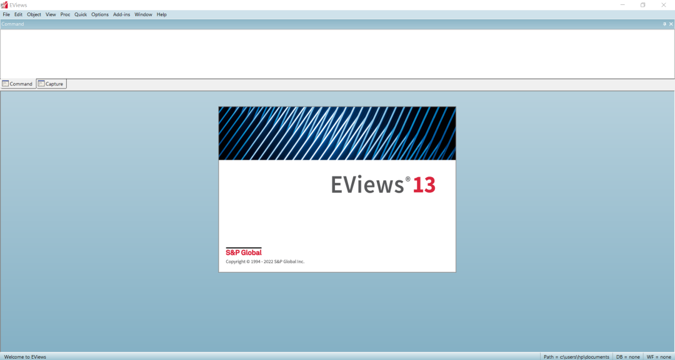The image size is (675, 360).
Task: Open the Add-ins menu
Action: [121, 14]
